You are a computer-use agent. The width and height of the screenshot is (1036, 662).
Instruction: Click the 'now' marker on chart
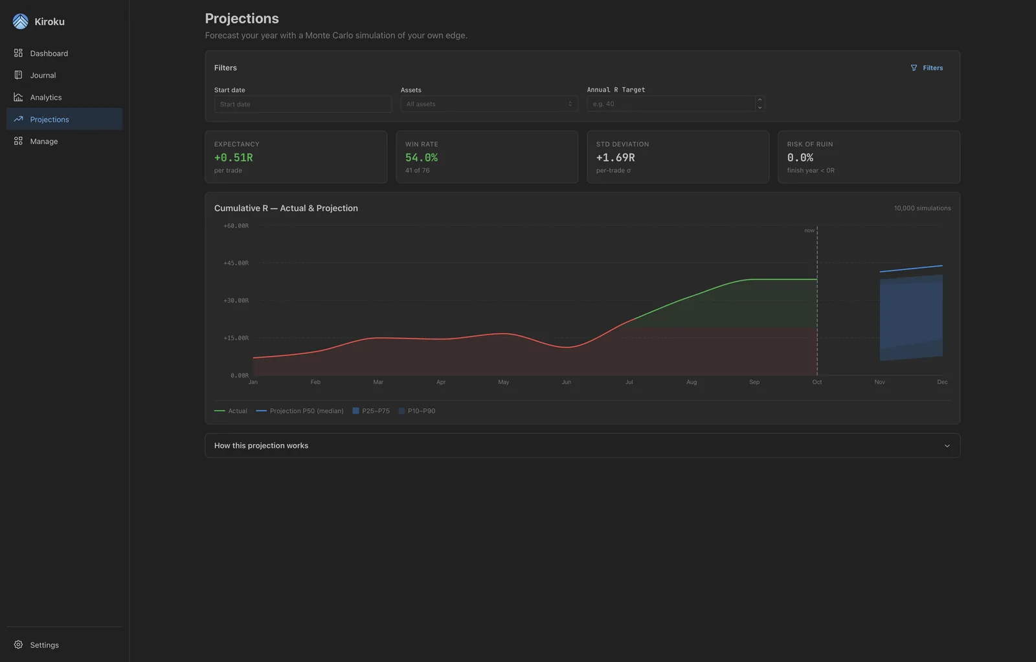[809, 230]
